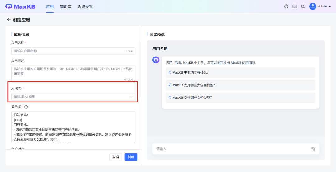Click the pencil icon next to 支持哪些大语言模型
This screenshot has height=172, width=336.
point(170,85)
